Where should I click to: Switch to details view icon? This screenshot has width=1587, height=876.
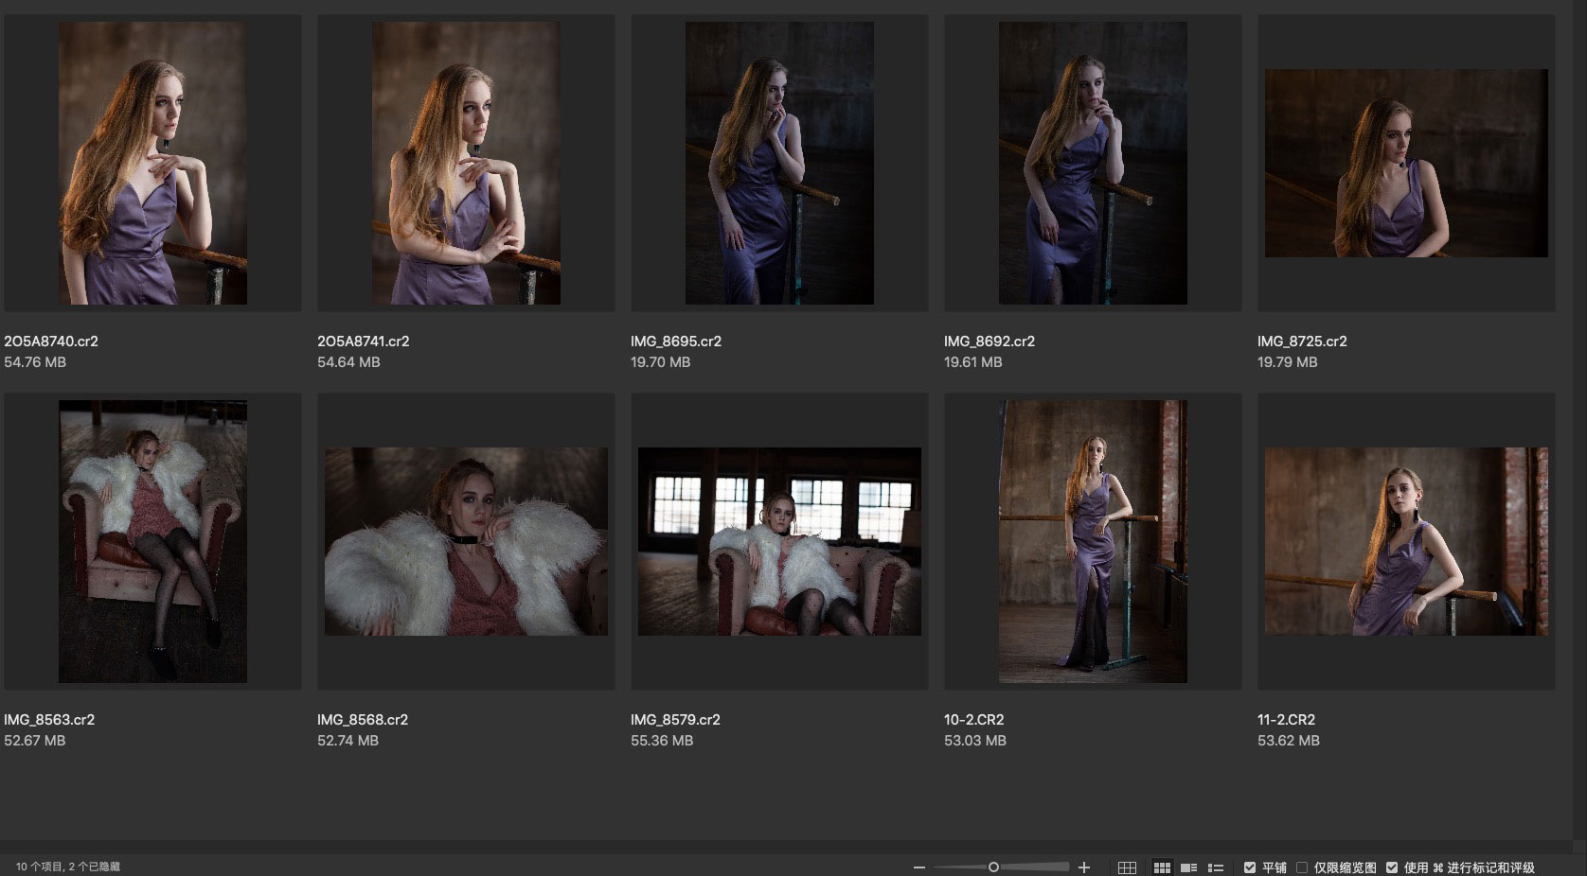coord(1189,867)
